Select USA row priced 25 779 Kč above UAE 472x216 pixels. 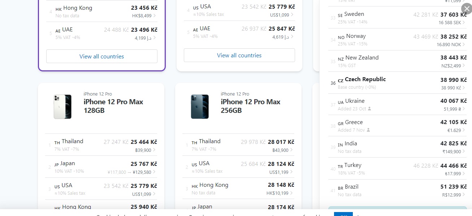[x=239, y=10]
